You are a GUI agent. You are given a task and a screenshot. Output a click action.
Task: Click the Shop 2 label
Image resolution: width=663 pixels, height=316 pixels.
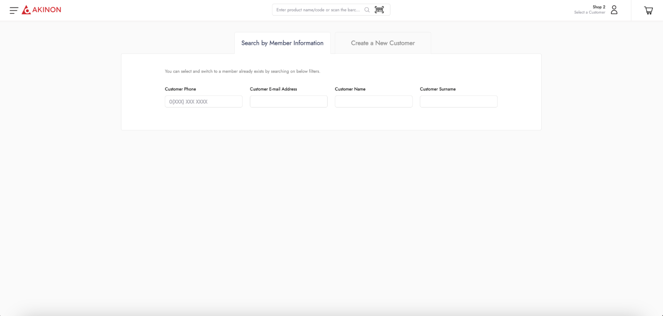click(599, 7)
